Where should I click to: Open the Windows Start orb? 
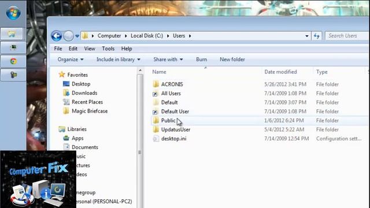tap(13, 13)
